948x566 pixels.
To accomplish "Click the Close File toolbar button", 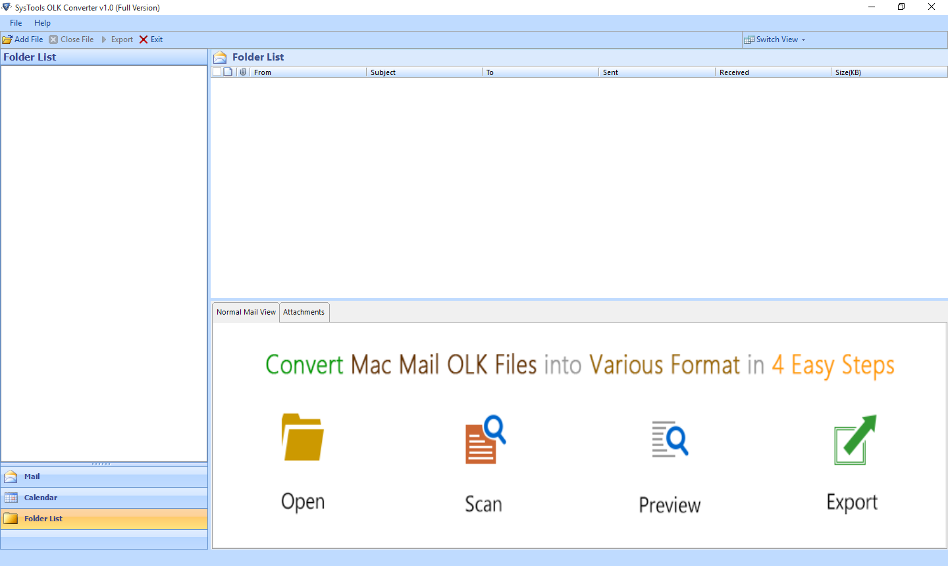I will point(71,39).
